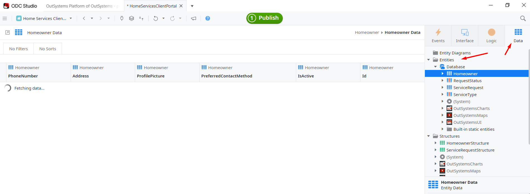This screenshot has width=530, height=194.
Task: Navigate forward with the right chevron
Action: (101, 18)
